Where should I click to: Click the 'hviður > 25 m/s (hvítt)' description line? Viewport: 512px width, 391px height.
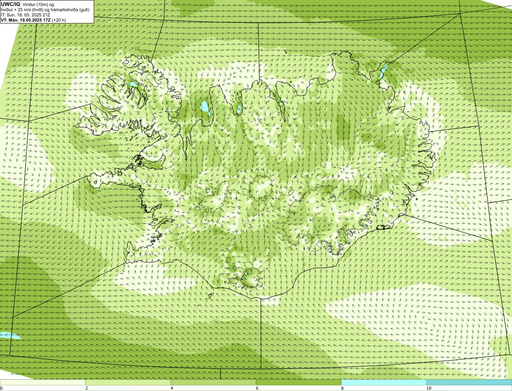(x=45, y=10)
